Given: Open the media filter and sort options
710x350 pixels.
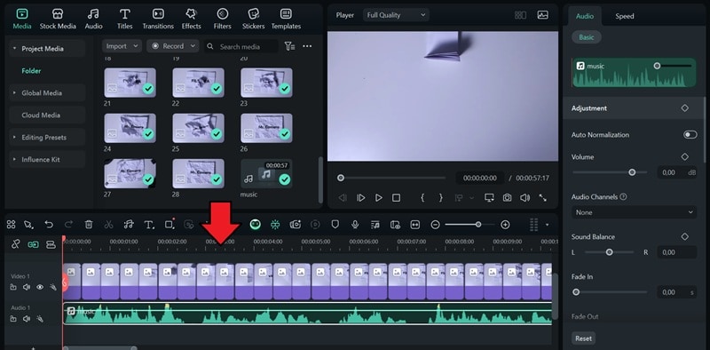Looking at the screenshot, I should [x=289, y=46].
